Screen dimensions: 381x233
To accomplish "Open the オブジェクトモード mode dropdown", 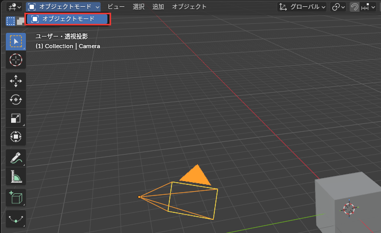I will [63, 7].
